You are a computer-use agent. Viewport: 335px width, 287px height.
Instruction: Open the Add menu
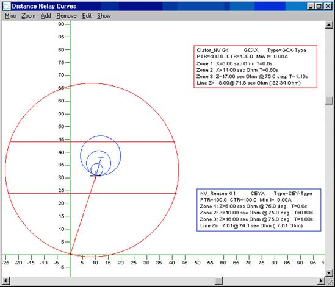46,16
